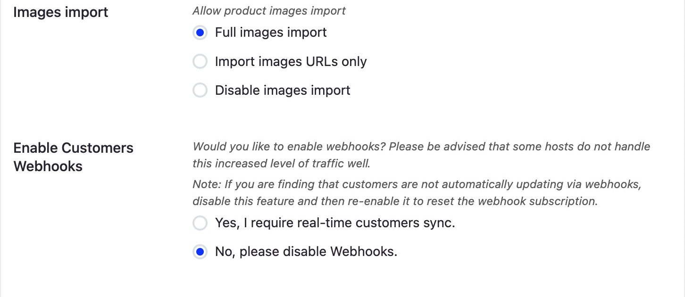Choose the Import images URLs only radio
The image size is (685, 297).
[200, 62]
